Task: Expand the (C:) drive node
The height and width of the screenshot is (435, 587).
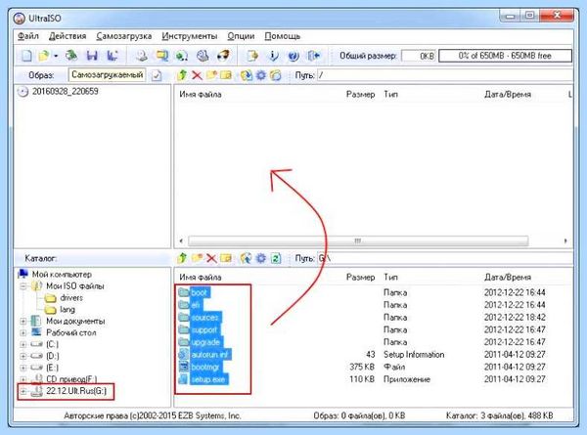Action: coord(23,344)
